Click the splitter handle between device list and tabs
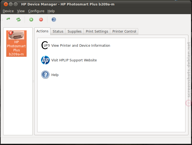This screenshot has height=145, width=192. (33, 81)
